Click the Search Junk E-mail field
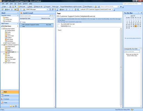Image resolution: width=143 pixels, height=111 pixels. click(x=35, y=16)
